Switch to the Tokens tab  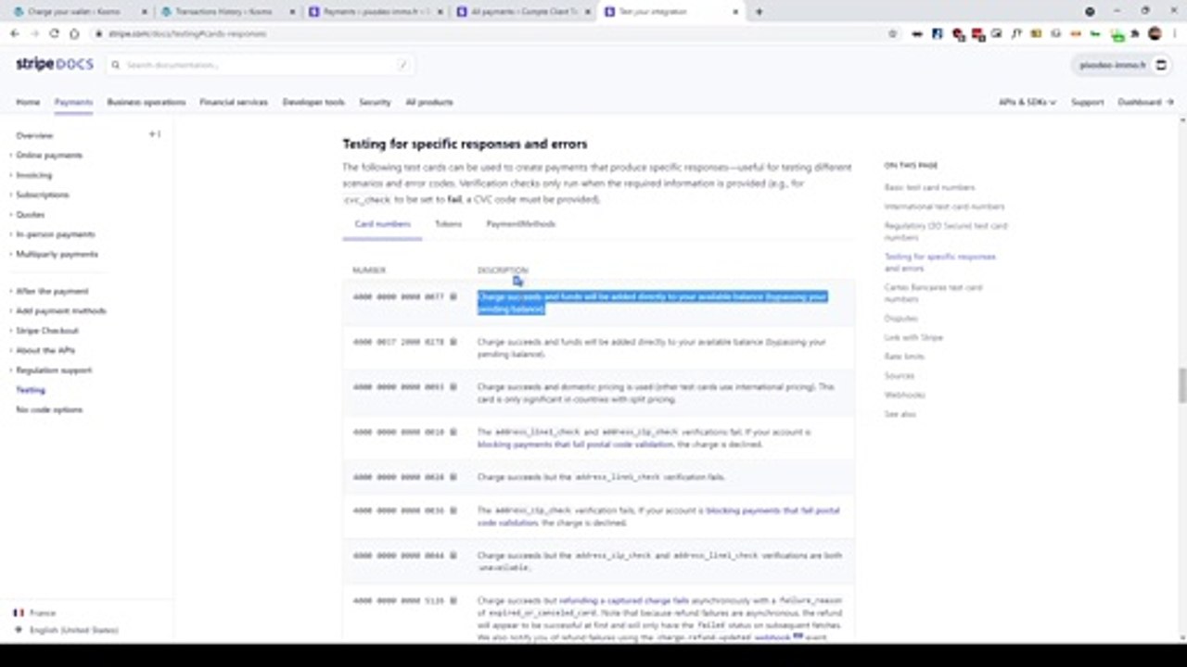[448, 224]
